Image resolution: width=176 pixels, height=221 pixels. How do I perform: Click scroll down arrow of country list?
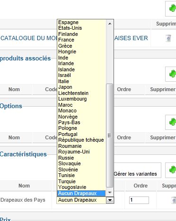point(110,192)
